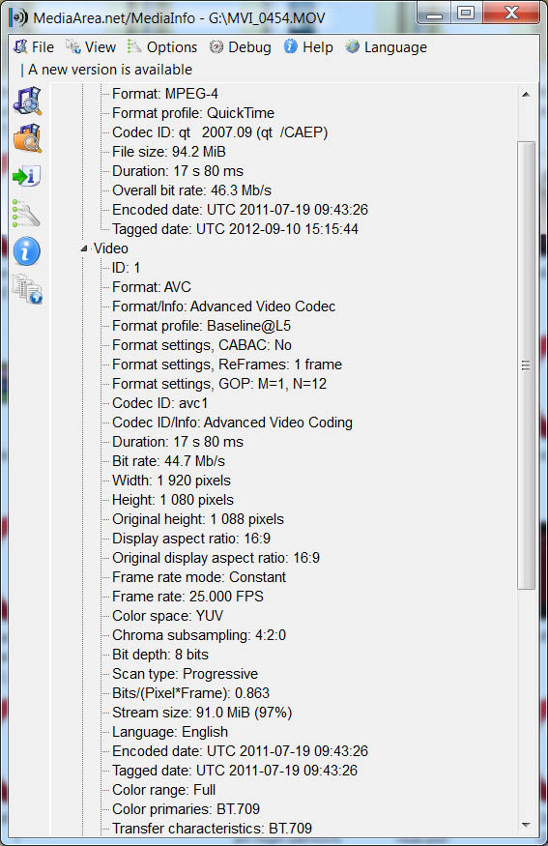Select 'Bit depth: 8 bits' row
Screen dimensions: 548x846
[160, 655]
